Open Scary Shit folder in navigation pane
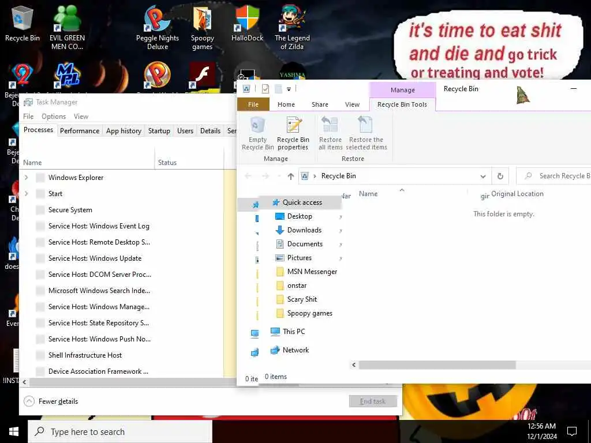 [302, 299]
